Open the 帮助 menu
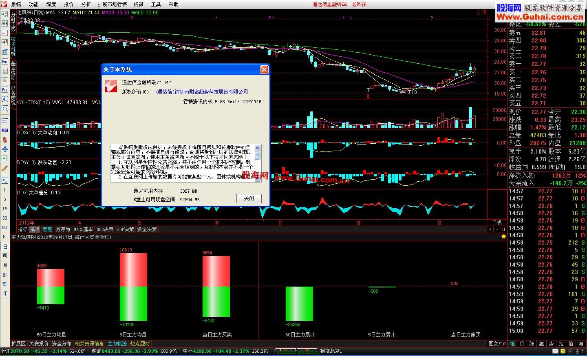587x356 pixels. 173,4
